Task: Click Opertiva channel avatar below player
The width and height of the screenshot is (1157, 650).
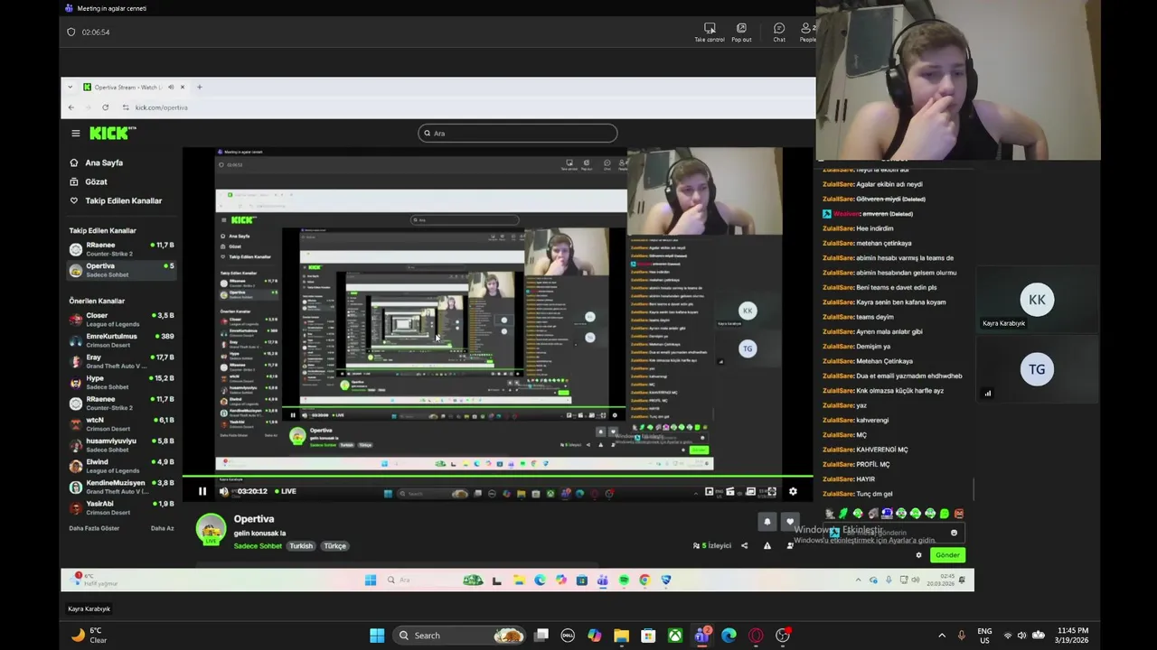Action: pos(212,529)
